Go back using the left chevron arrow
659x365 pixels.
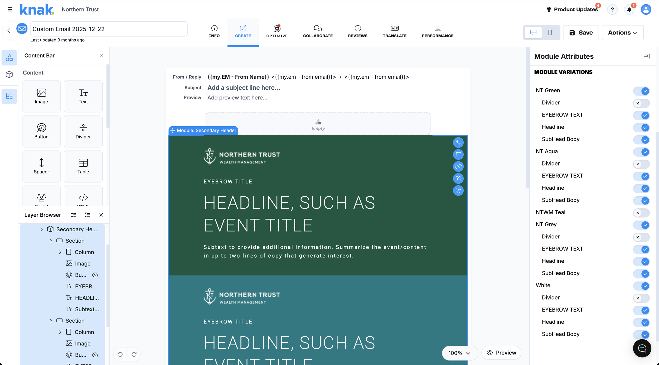[x=9, y=31]
